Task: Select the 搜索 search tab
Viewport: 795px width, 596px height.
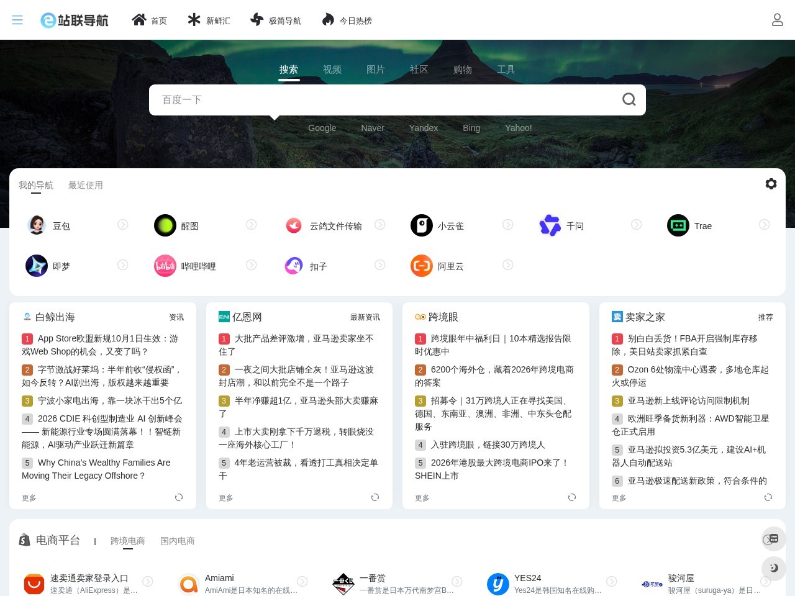Action: [289, 70]
